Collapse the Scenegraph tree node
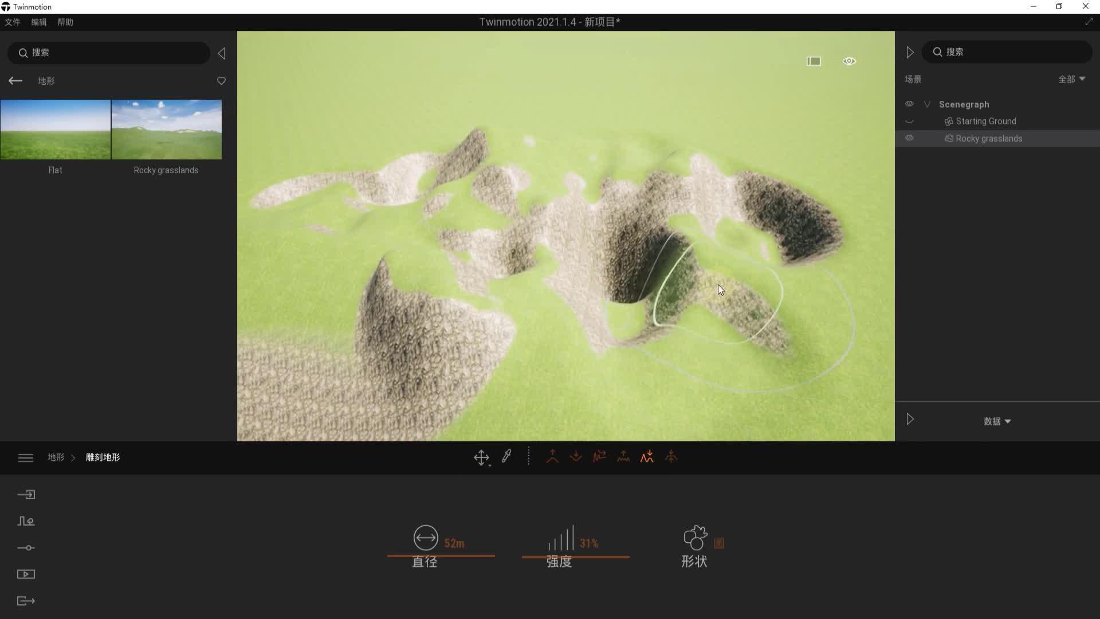This screenshot has height=619, width=1100. point(927,104)
